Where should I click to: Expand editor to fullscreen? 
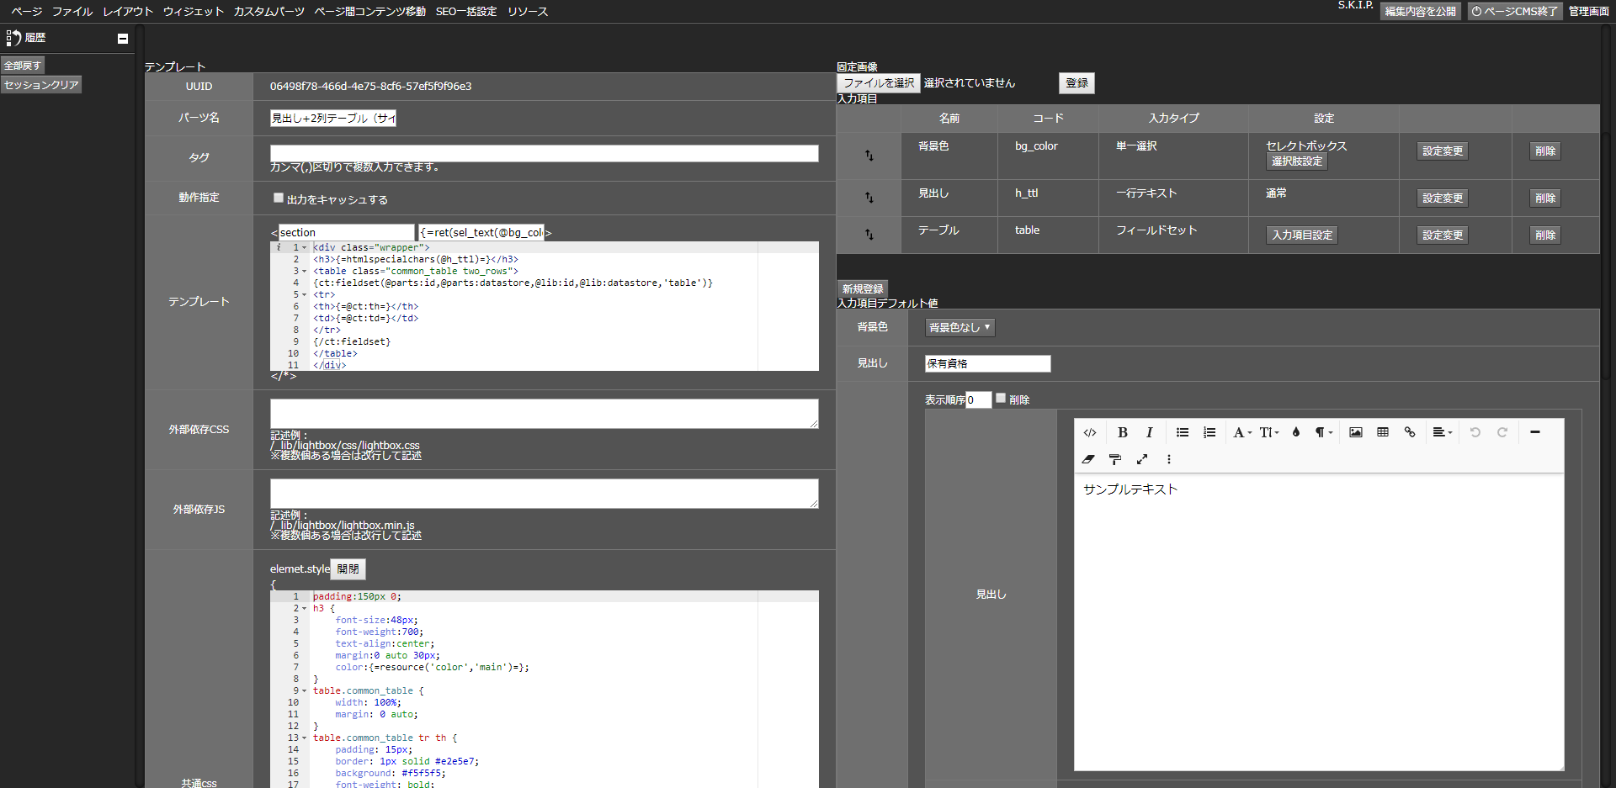pos(1141,459)
